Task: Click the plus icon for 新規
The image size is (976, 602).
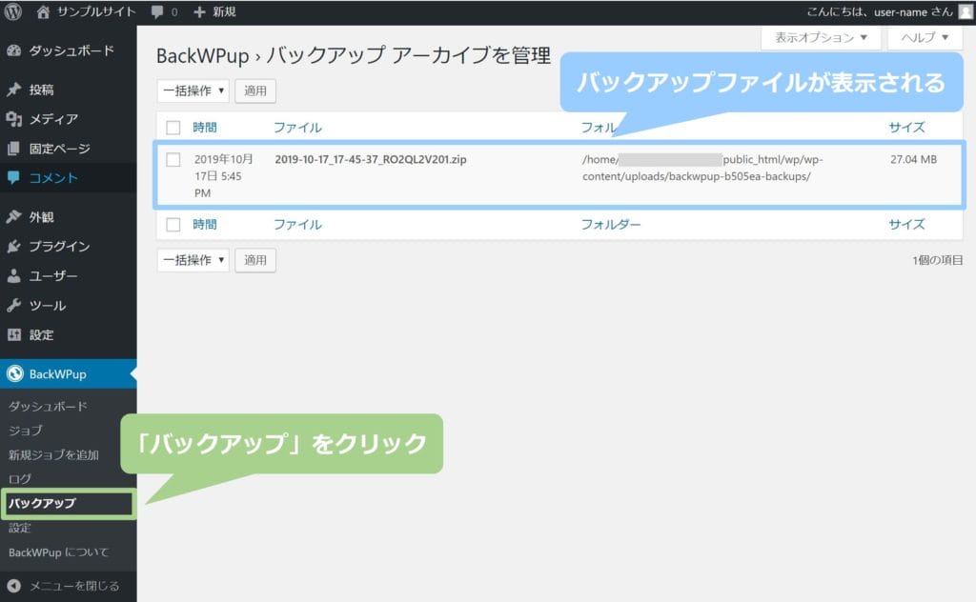Action: point(199,12)
